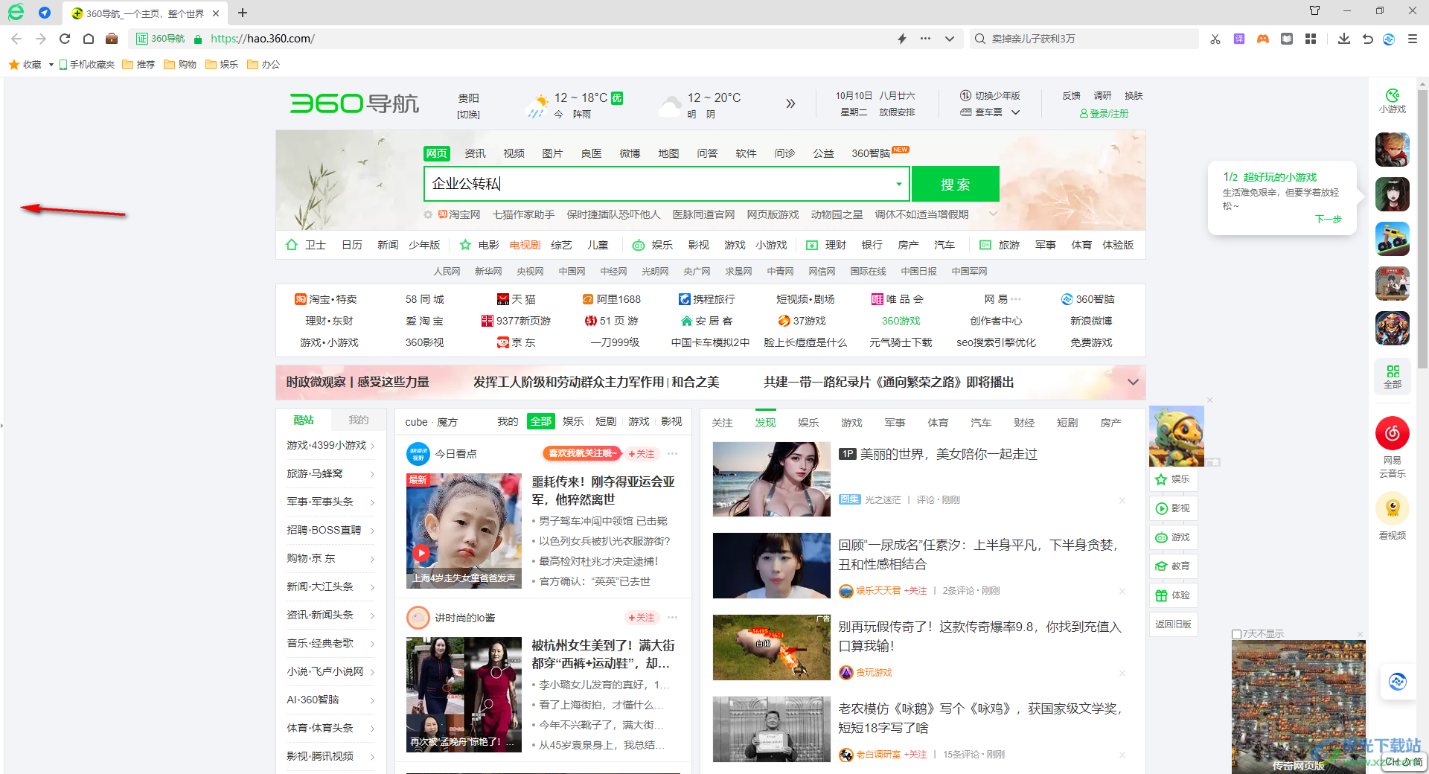This screenshot has height=774, width=1429.
Task: Open the 购物 bookmark folder
Action: [180, 65]
